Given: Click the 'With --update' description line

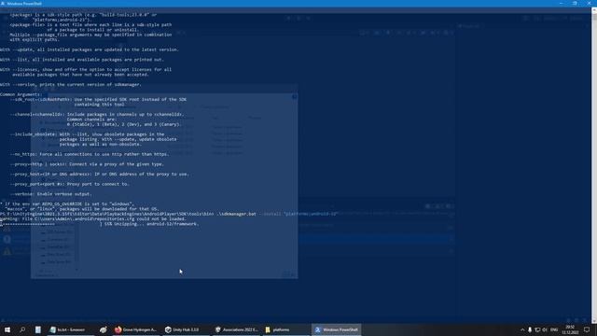Looking at the screenshot, I should (90, 49).
